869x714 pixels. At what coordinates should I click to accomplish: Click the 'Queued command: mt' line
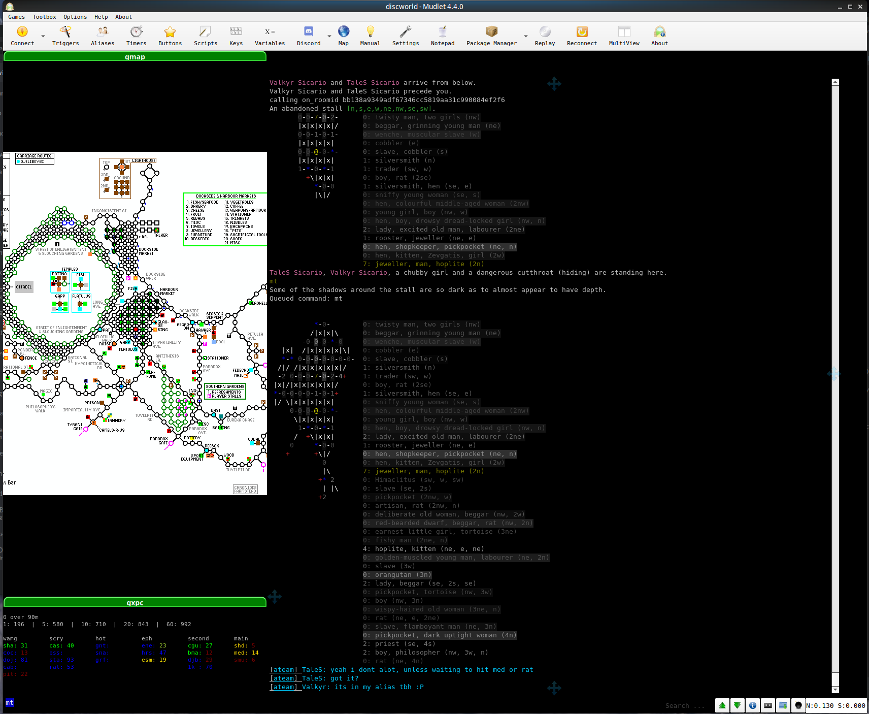click(306, 299)
